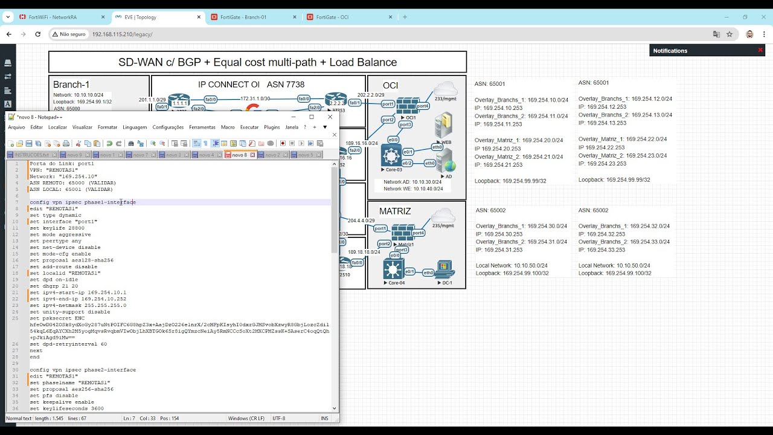The height and width of the screenshot is (435, 773).
Task: Toggle the Word wrap toolbar icon
Action: point(196,144)
